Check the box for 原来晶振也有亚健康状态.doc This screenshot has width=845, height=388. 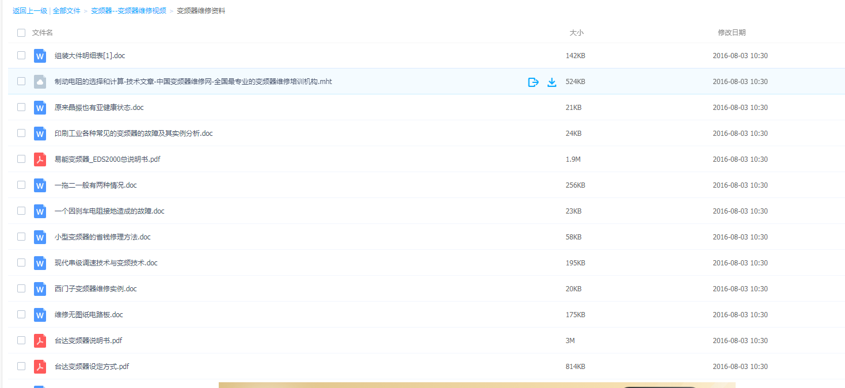coord(21,107)
